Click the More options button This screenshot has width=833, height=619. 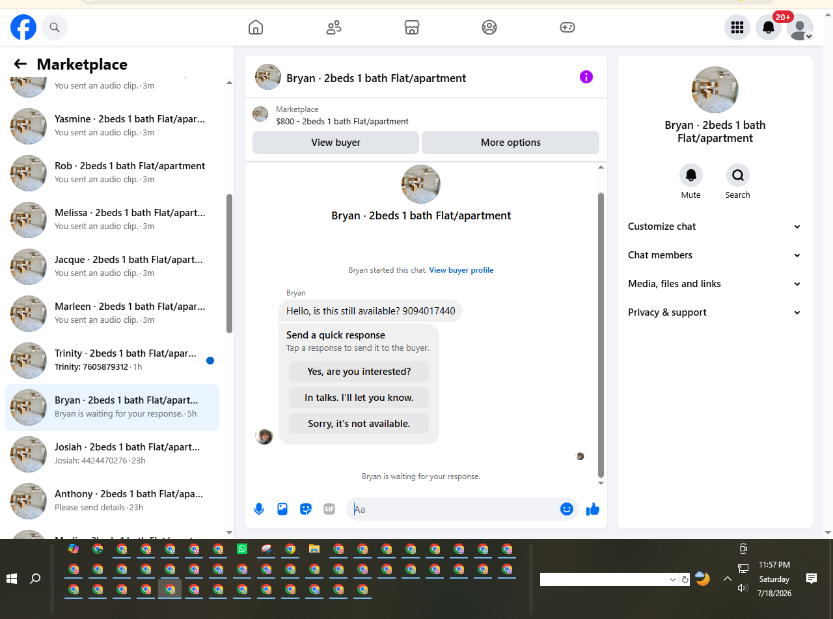coord(511,143)
